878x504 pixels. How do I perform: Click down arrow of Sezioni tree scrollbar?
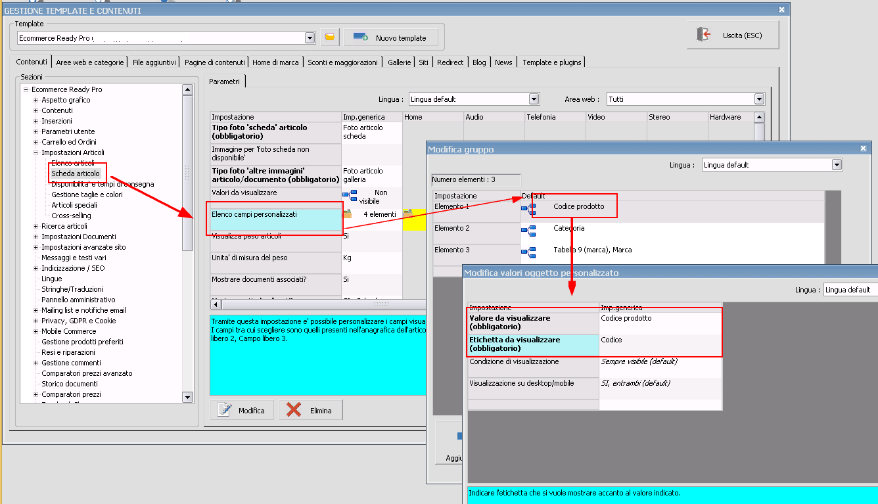pyautogui.click(x=187, y=397)
